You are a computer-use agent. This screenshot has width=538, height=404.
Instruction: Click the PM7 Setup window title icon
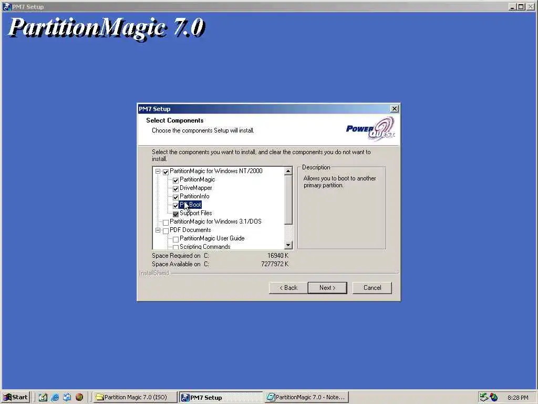pyautogui.click(x=7, y=6)
